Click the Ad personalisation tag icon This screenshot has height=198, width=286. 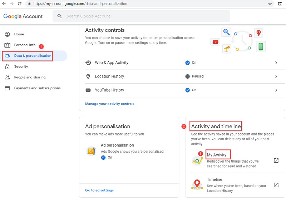click(x=91, y=151)
